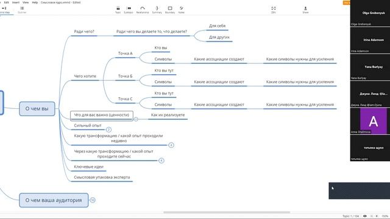
Task: Click Yana Burlyay's video tile
Action: pos(370,67)
